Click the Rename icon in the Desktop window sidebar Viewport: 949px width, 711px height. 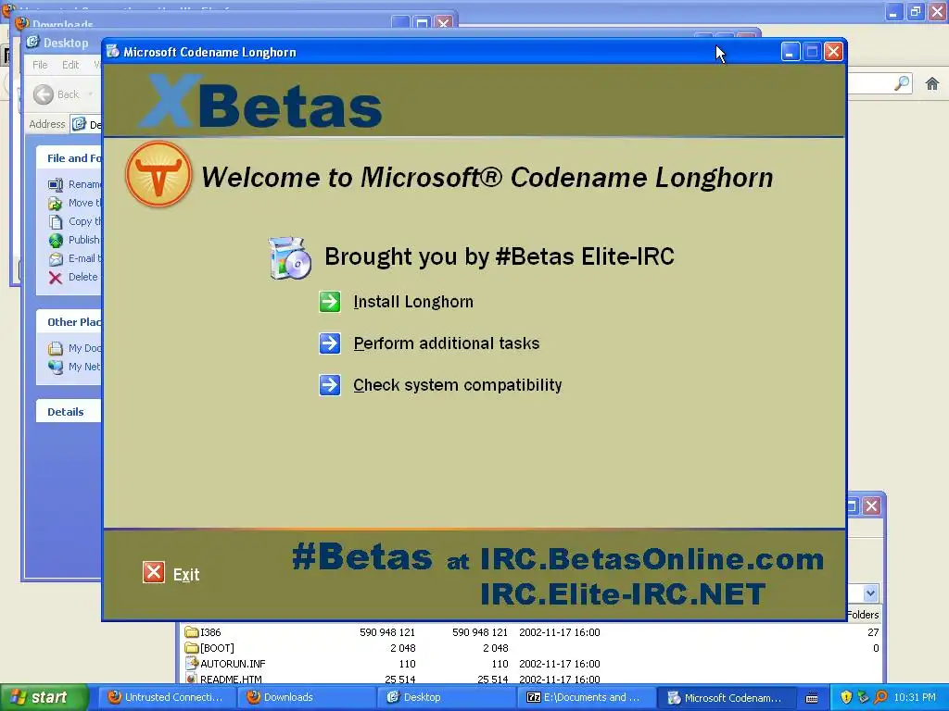pos(56,184)
